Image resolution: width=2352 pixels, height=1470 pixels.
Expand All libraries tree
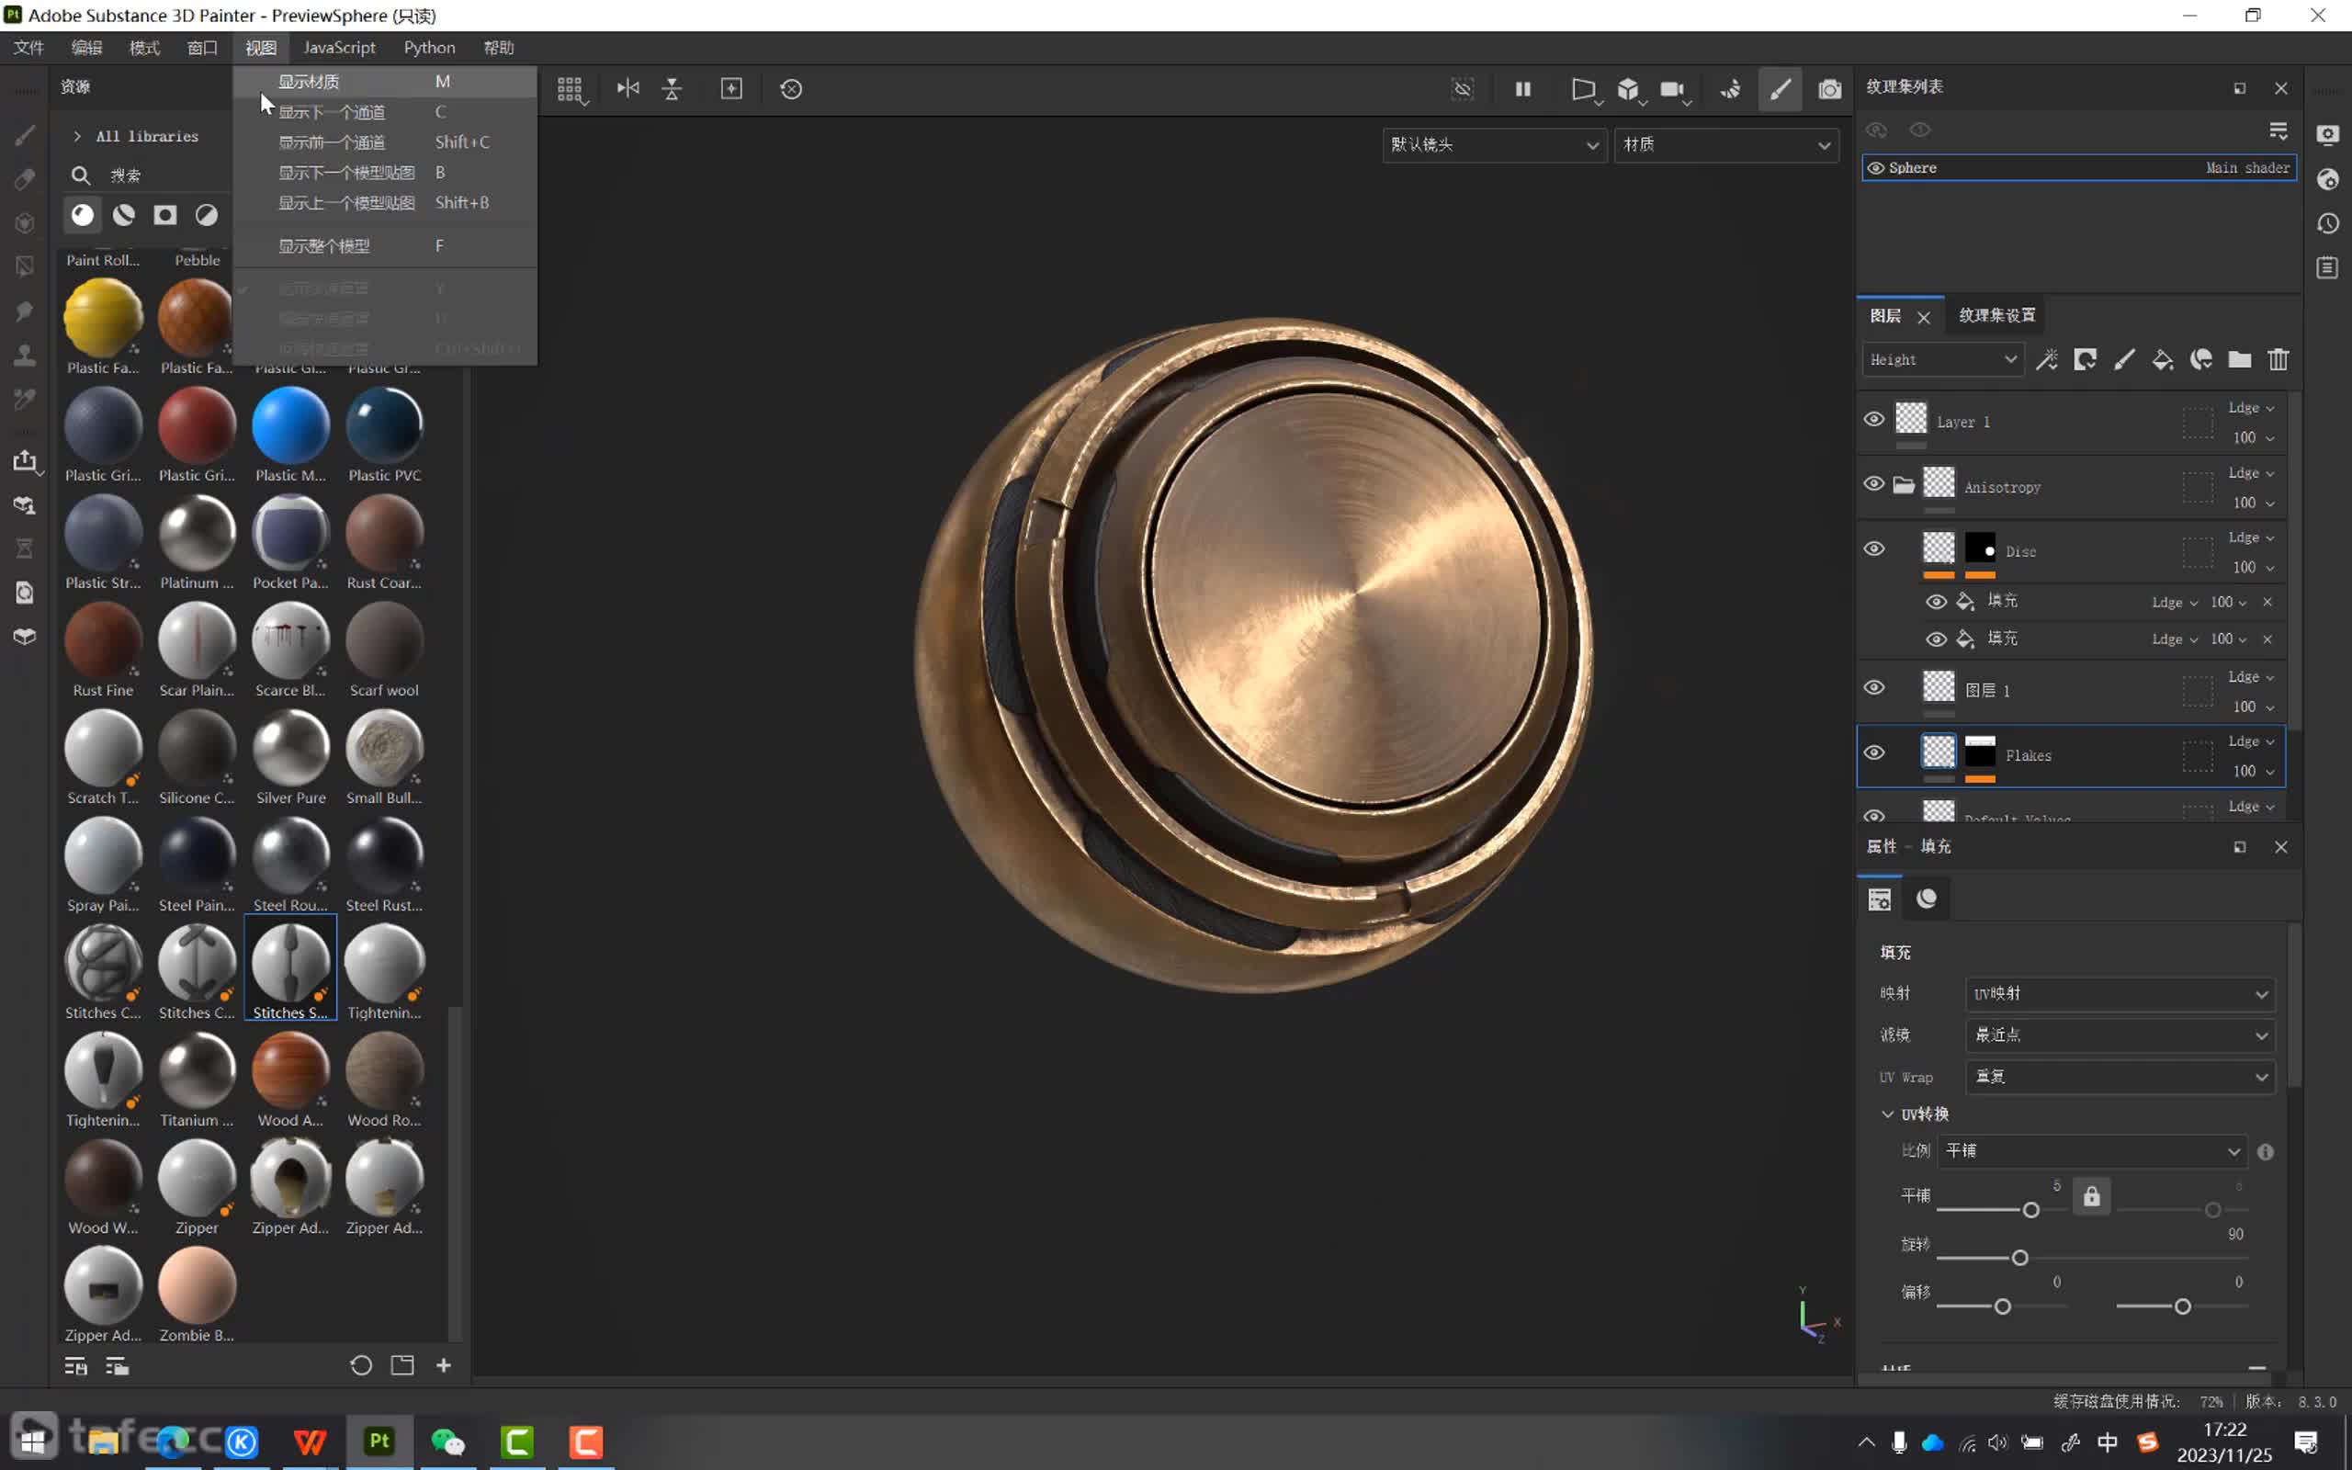pos(77,136)
